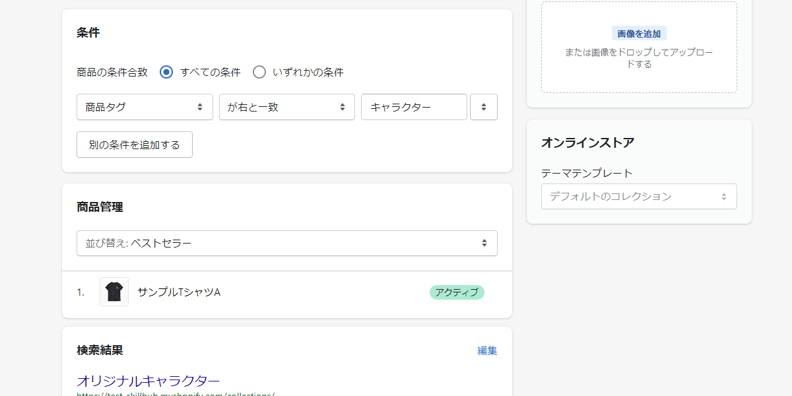
Task: Click the サンプルTシャツA product thumbnail
Action: (x=114, y=292)
